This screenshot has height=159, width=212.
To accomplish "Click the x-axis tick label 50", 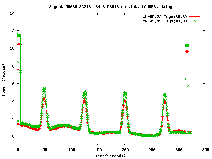I will click(x=45, y=150).
